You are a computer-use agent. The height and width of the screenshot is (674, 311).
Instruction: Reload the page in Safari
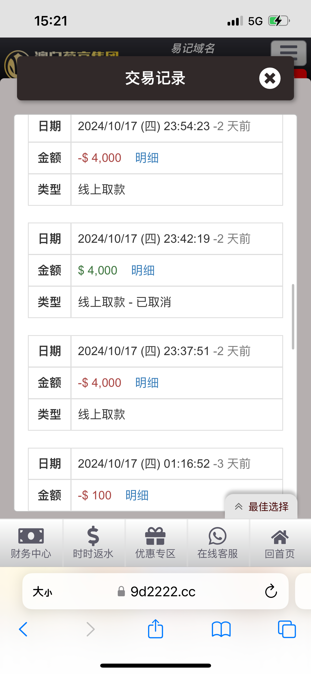pos(271,591)
